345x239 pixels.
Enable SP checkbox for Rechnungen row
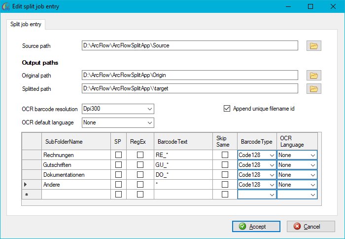118,155
